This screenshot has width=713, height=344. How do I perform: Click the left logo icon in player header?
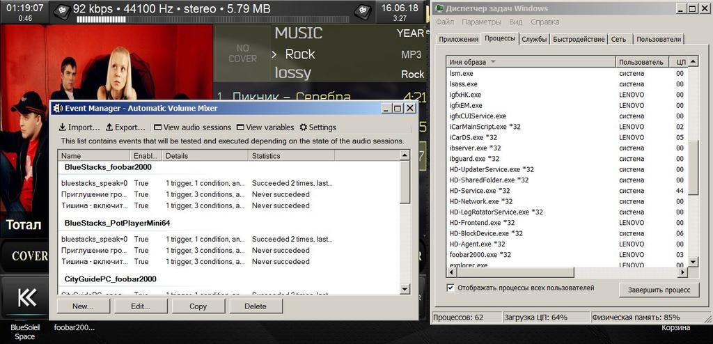[61, 10]
